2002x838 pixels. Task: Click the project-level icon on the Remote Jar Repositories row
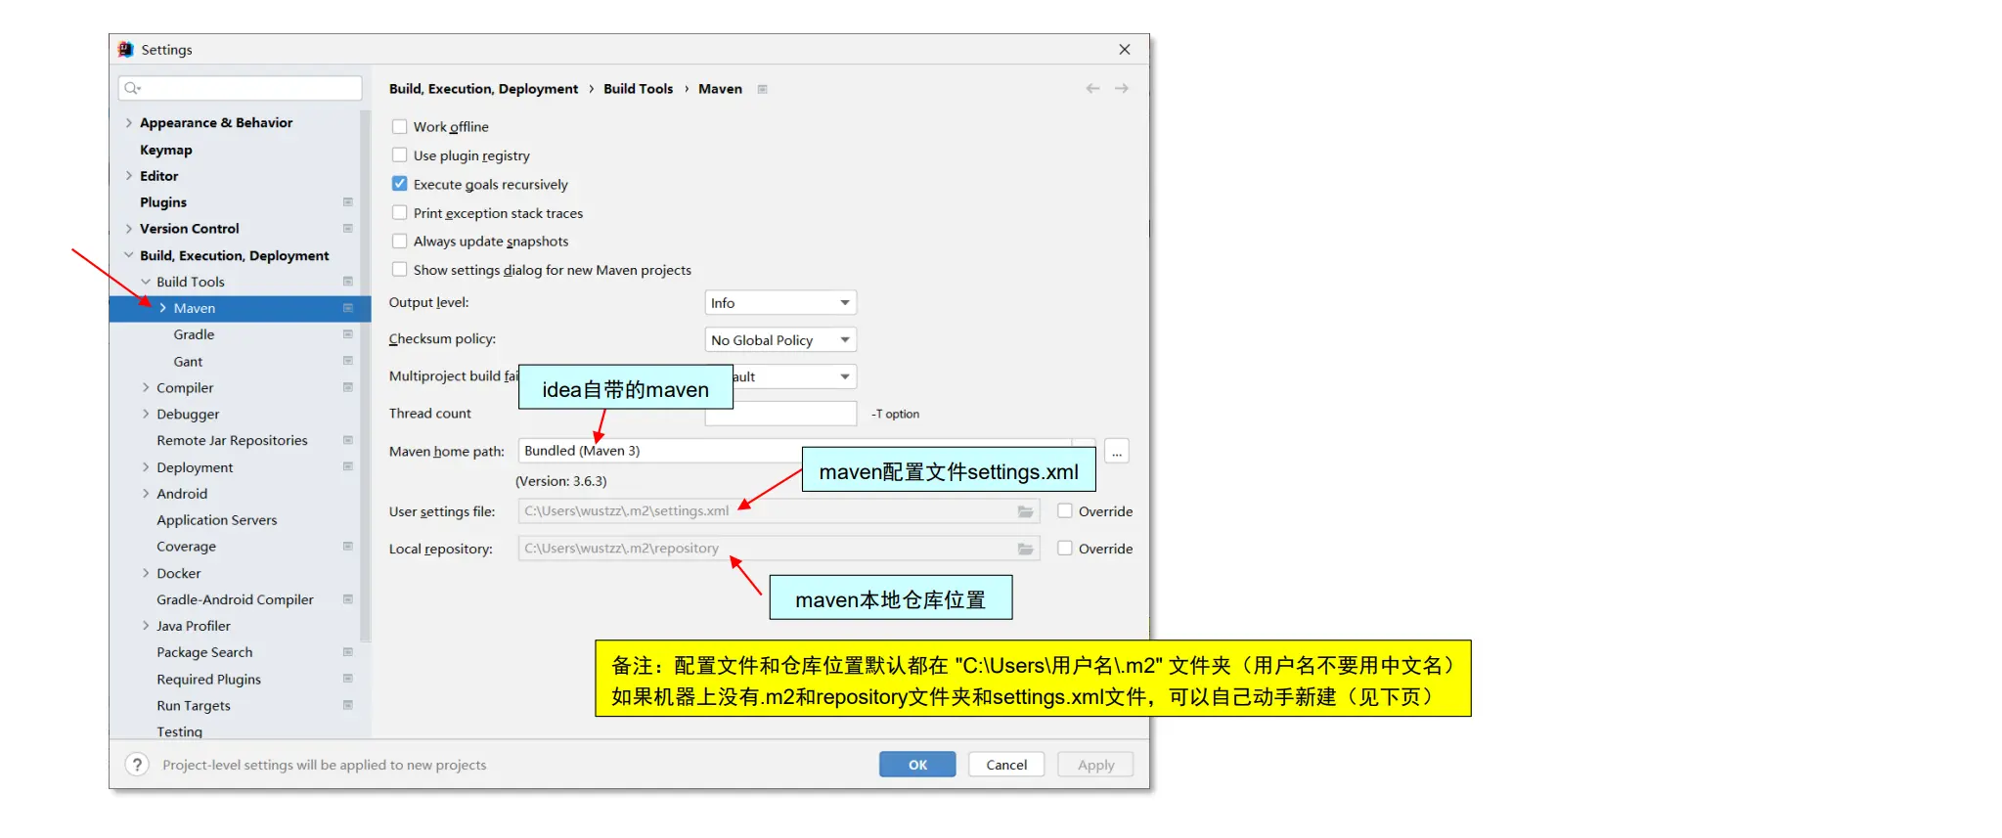pos(347,440)
